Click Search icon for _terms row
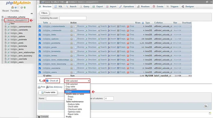This screenshot has width=213, height=118. (99, 56)
